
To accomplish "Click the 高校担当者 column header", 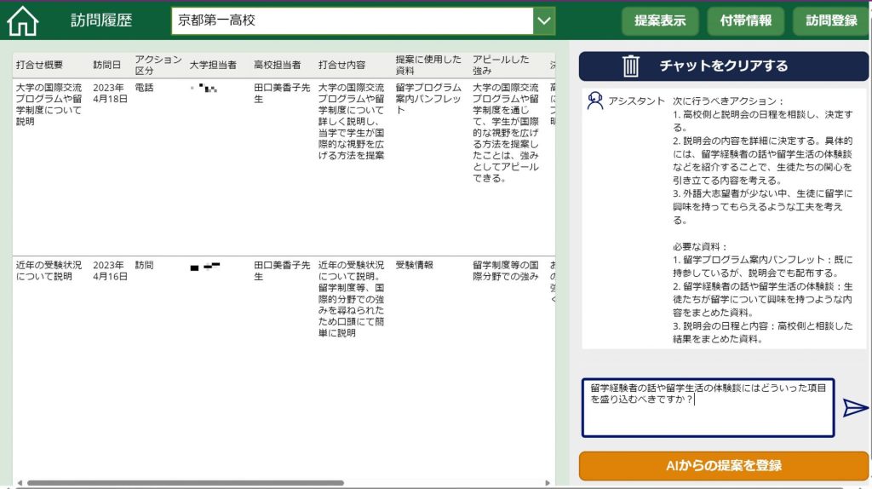I will point(277,66).
